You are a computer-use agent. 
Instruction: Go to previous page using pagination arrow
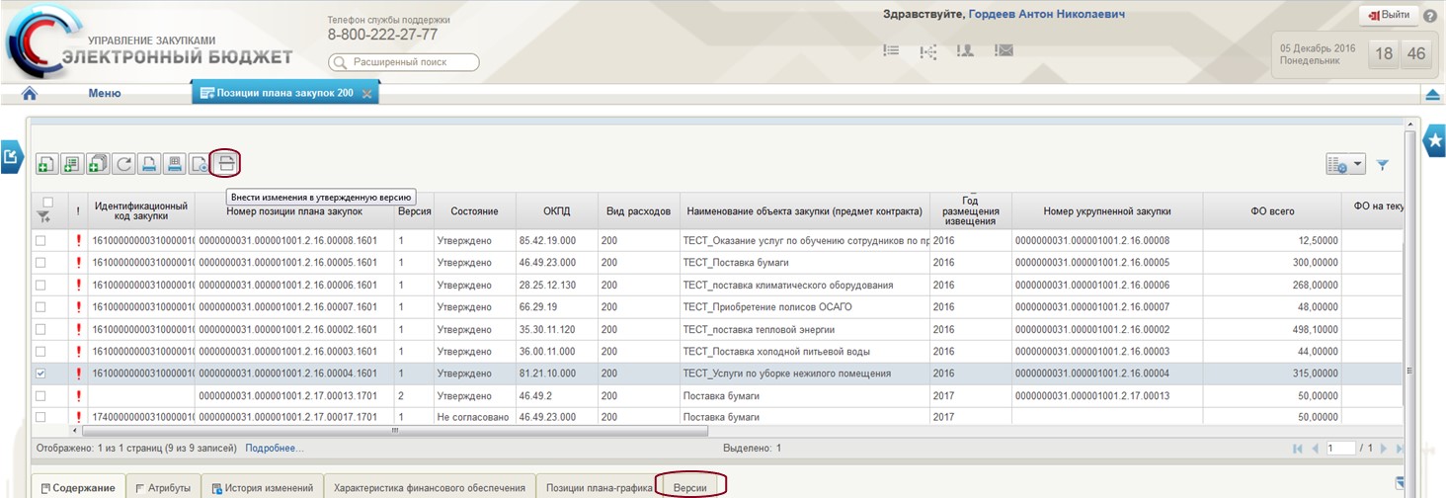click(x=1316, y=449)
